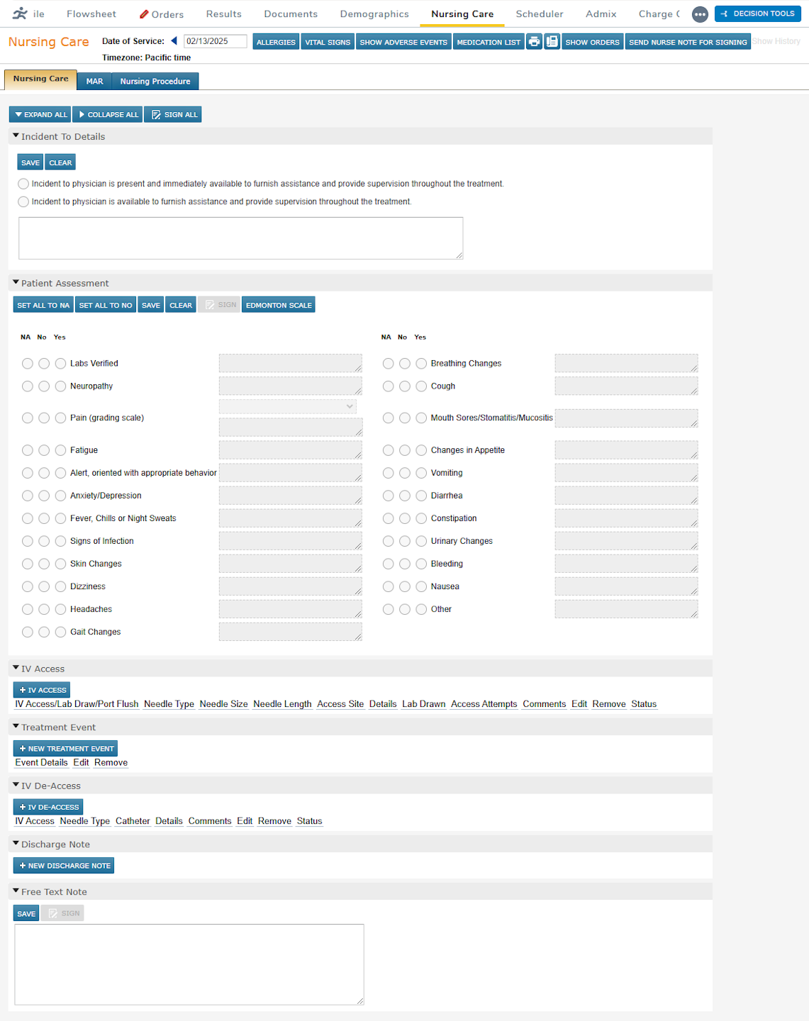This screenshot has height=1021, width=809.
Task: Set Labs Verified to NA
Action: pos(27,363)
